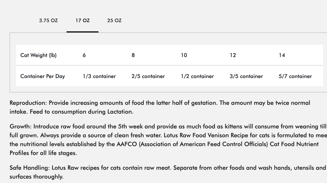Select the 12 lb weight cell
The image size is (327, 183).
point(233,55)
